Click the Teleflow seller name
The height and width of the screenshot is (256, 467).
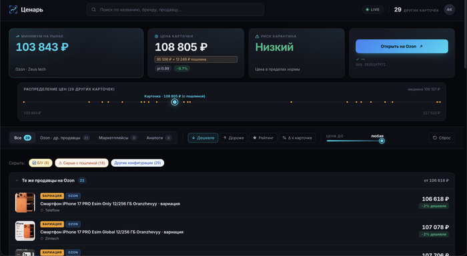pyautogui.click(x=52, y=210)
